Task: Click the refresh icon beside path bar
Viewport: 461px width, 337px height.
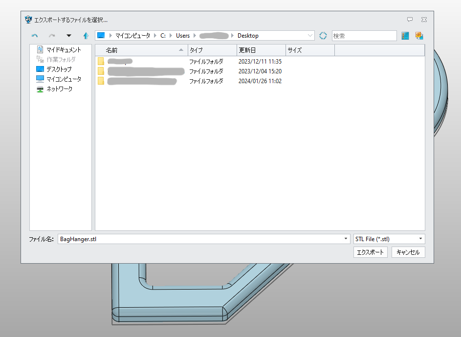Action: coord(323,36)
